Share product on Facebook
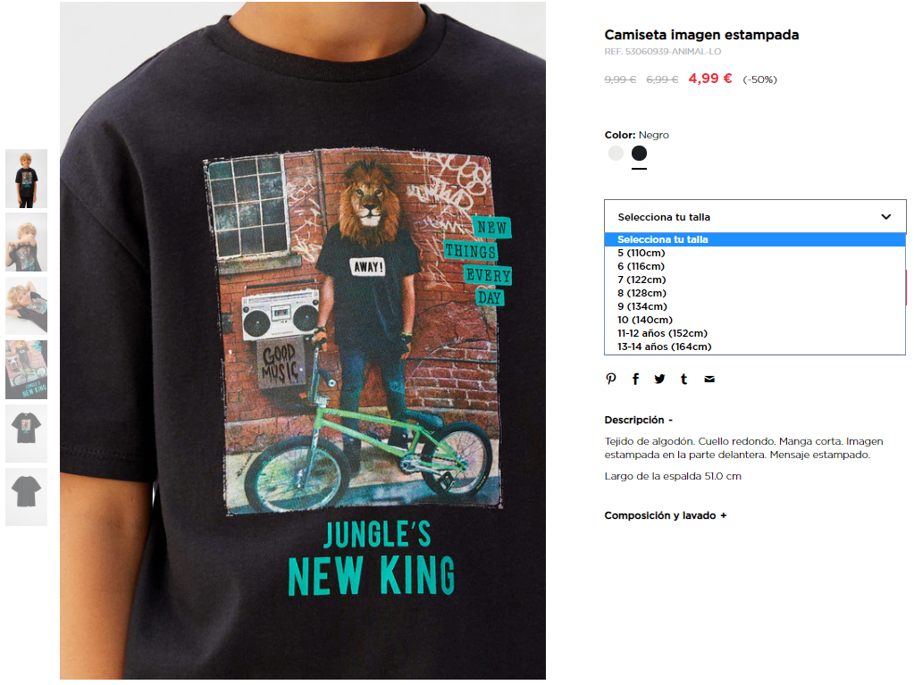 point(635,379)
